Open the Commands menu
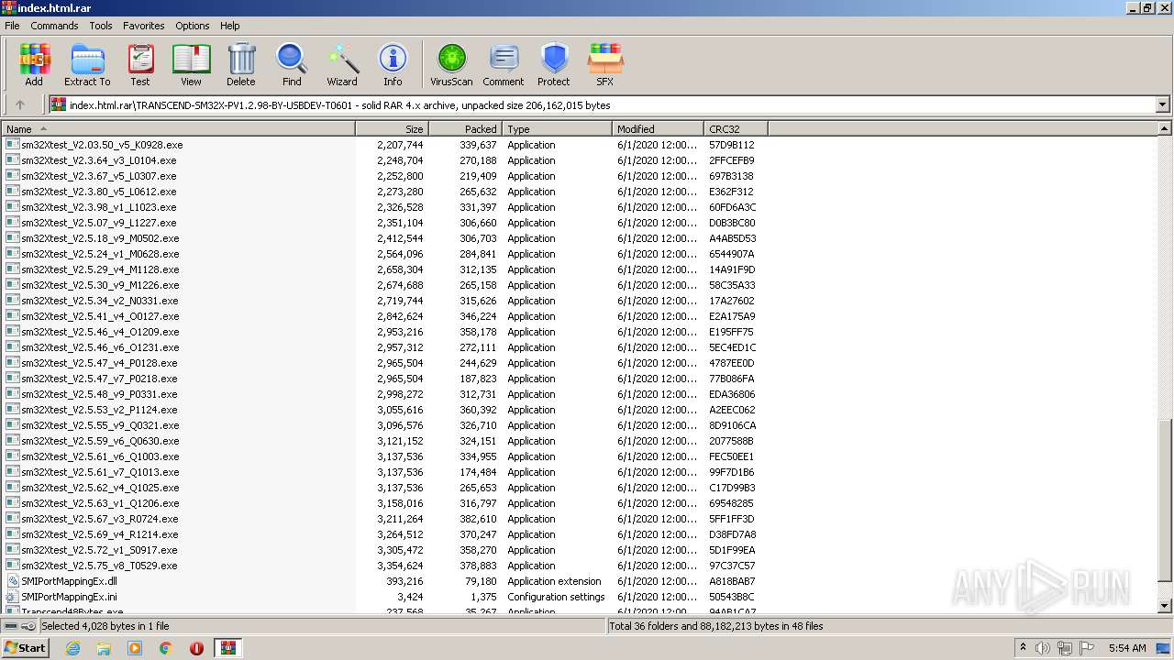The image size is (1174, 660). point(54,26)
